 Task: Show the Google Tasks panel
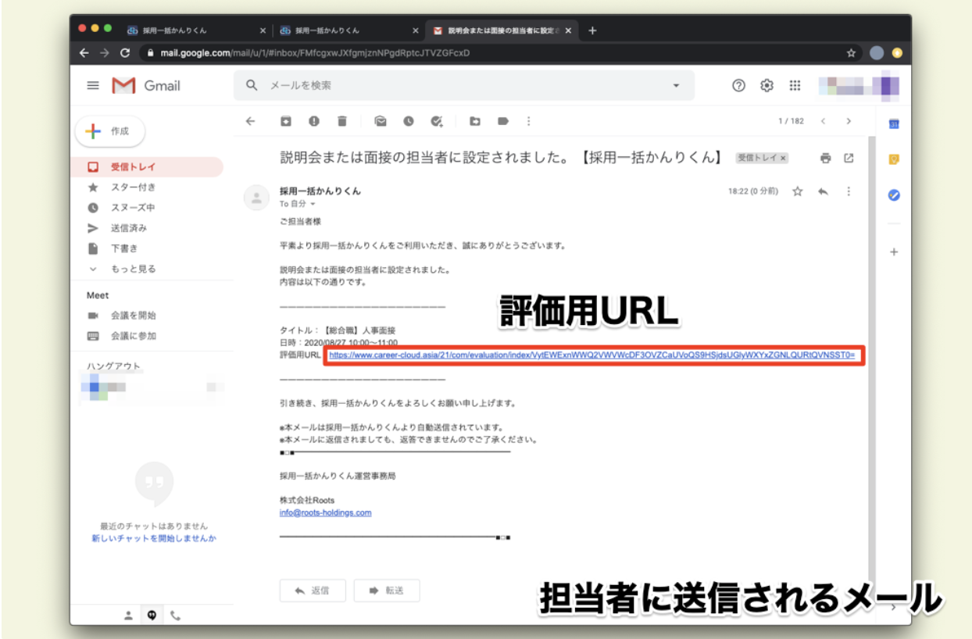point(893,196)
